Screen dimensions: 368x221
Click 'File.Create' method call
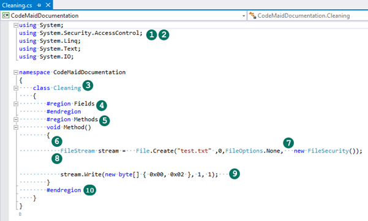[155, 151]
